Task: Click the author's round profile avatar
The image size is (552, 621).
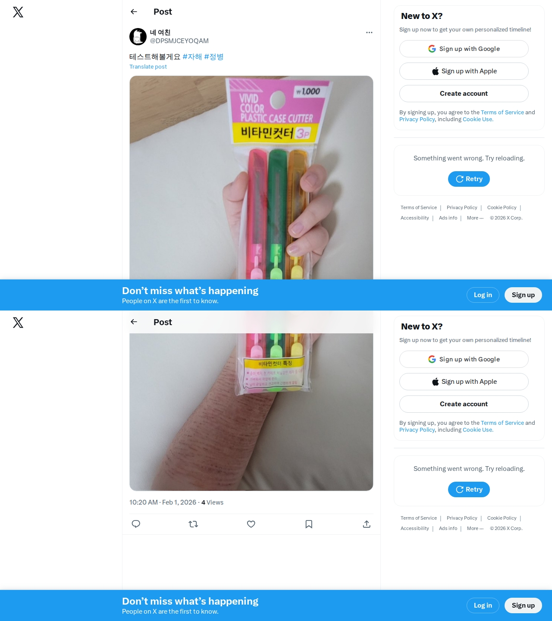Action: click(x=138, y=37)
